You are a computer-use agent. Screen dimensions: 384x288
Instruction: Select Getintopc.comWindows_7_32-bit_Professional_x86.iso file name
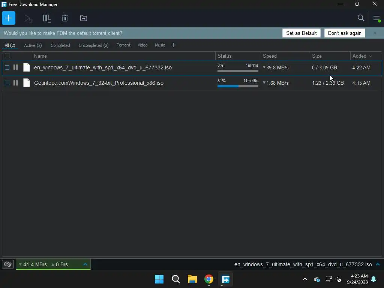pos(99,83)
